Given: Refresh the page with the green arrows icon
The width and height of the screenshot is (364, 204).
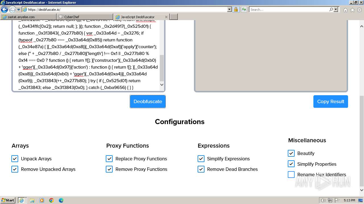Looking at the screenshot, I should pos(244,10).
